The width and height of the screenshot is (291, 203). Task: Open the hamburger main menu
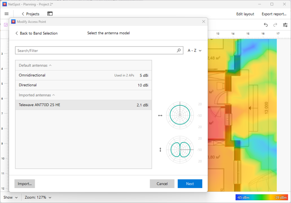[7, 14]
